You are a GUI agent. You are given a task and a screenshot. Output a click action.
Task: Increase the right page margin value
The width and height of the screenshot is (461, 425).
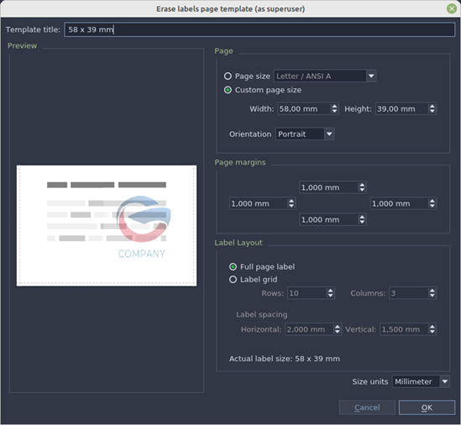[x=432, y=201]
